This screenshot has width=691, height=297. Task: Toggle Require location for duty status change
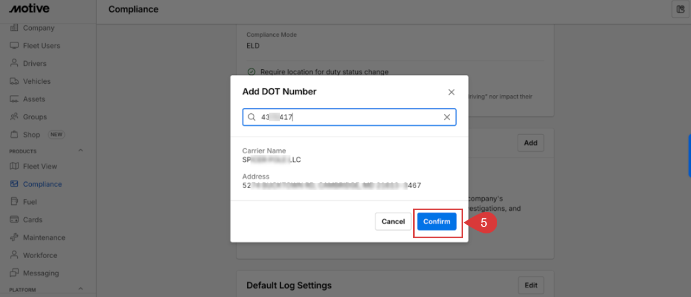coord(251,72)
